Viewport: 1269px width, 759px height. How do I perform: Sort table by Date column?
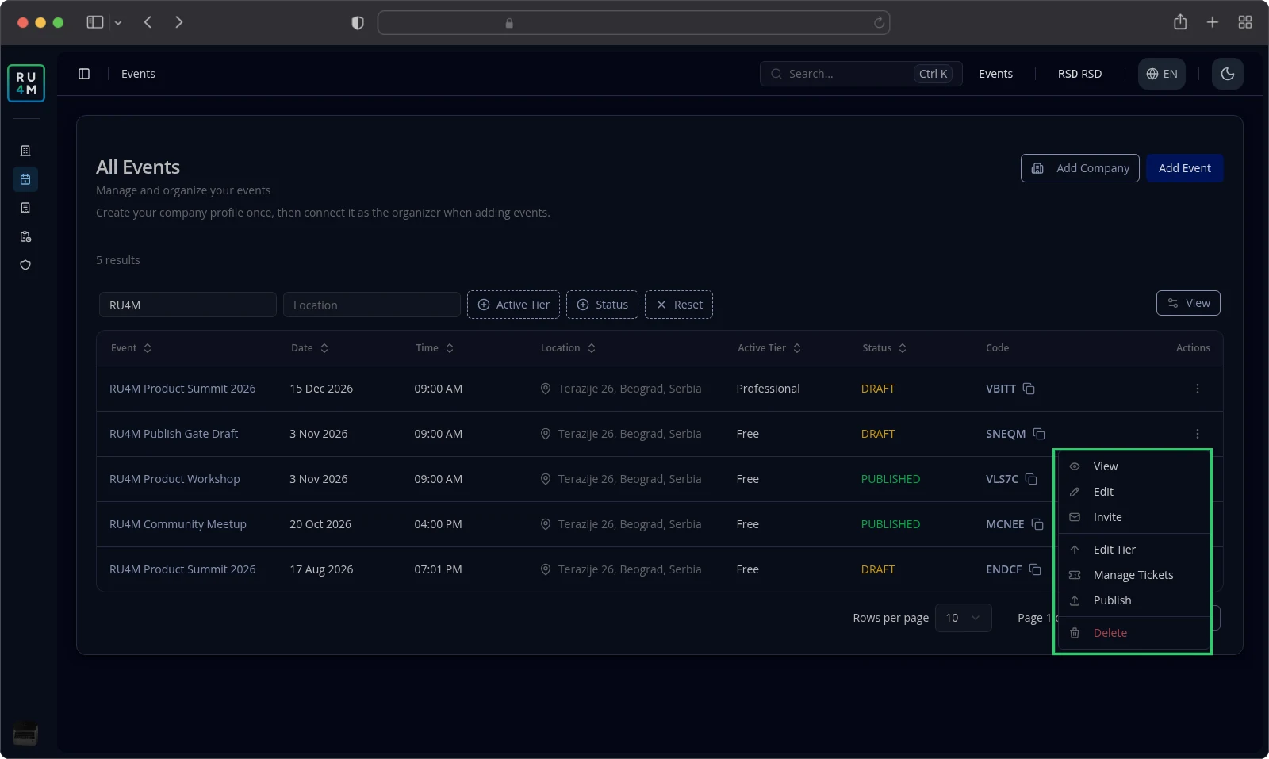tap(309, 348)
